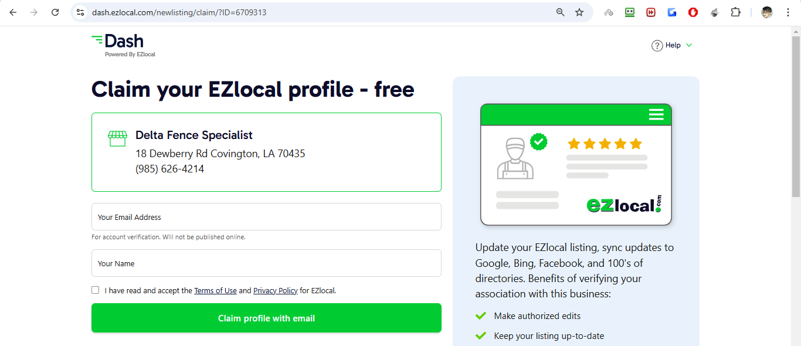
Task: Click the red fast-forward extension icon
Action: point(651,12)
